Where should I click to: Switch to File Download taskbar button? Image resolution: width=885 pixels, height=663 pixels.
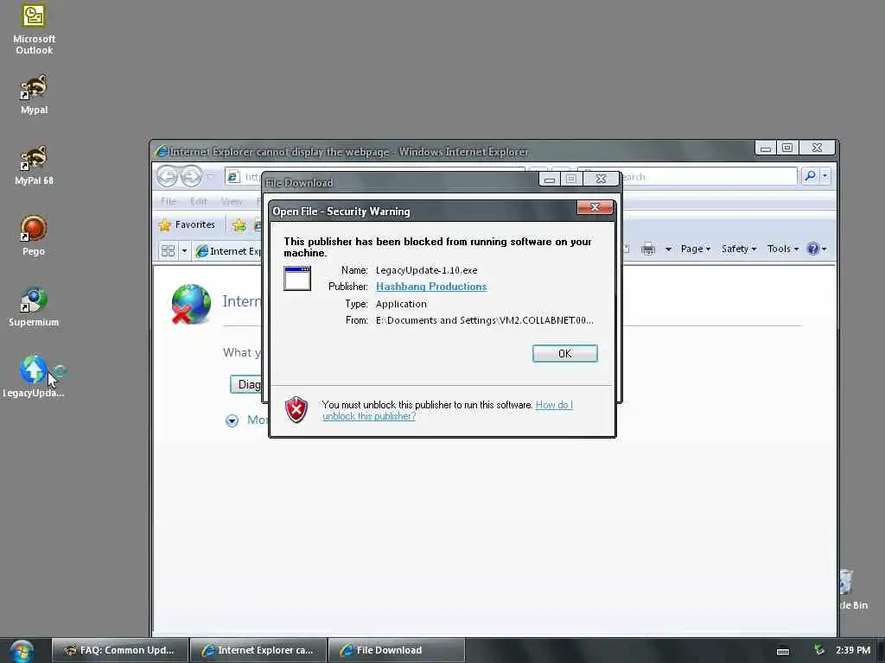(x=396, y=651)
